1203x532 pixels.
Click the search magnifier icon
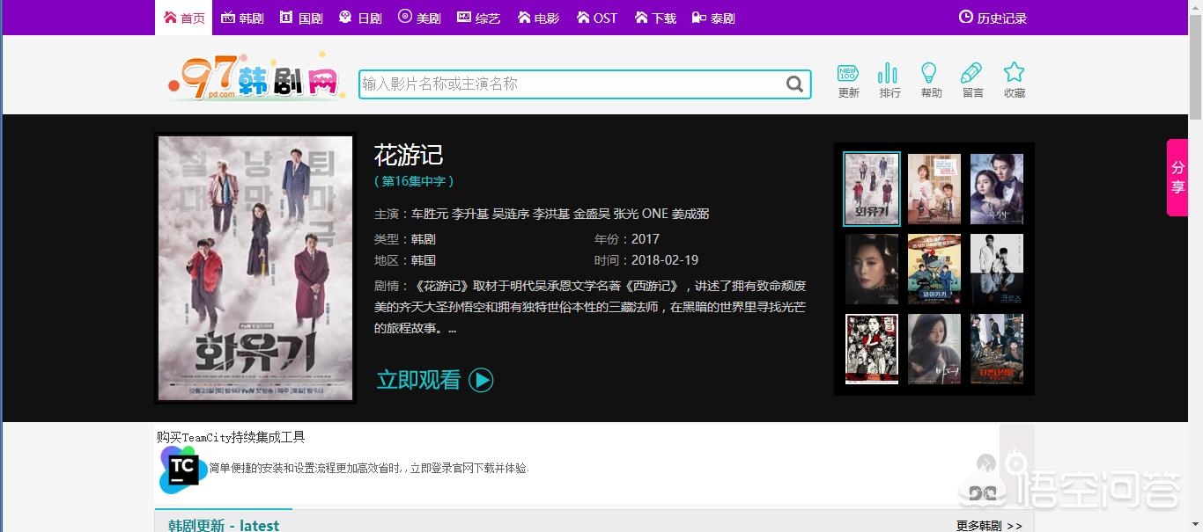[x=793, y=84]
